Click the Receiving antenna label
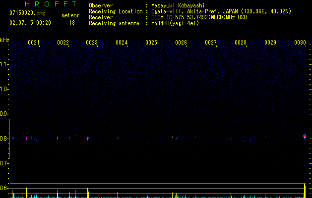312x198 pixels. pos(114,23)
